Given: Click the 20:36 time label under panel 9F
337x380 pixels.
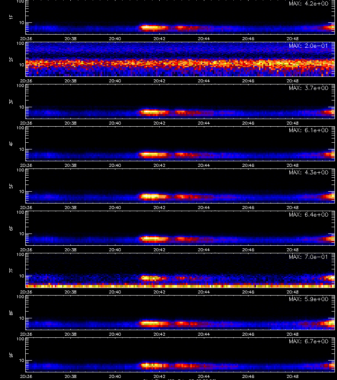Looking at the screenshot, I should [x=26, y=376].
